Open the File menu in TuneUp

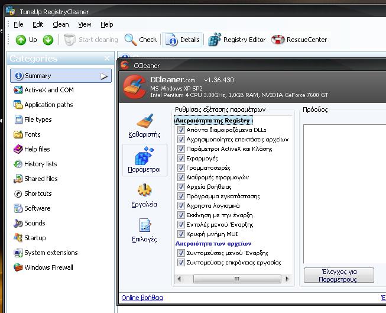click(x=18, y=24)
